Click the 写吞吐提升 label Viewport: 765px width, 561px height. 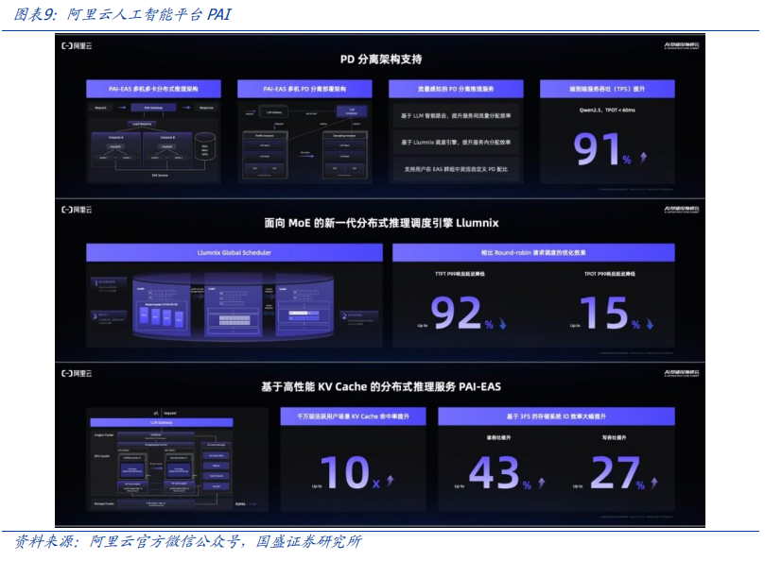tap(614, 437)
